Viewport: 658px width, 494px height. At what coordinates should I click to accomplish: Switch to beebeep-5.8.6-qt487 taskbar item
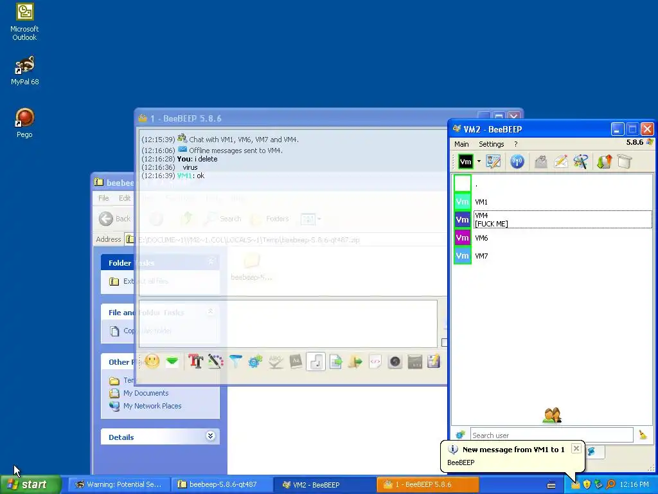tap(222, 485)
